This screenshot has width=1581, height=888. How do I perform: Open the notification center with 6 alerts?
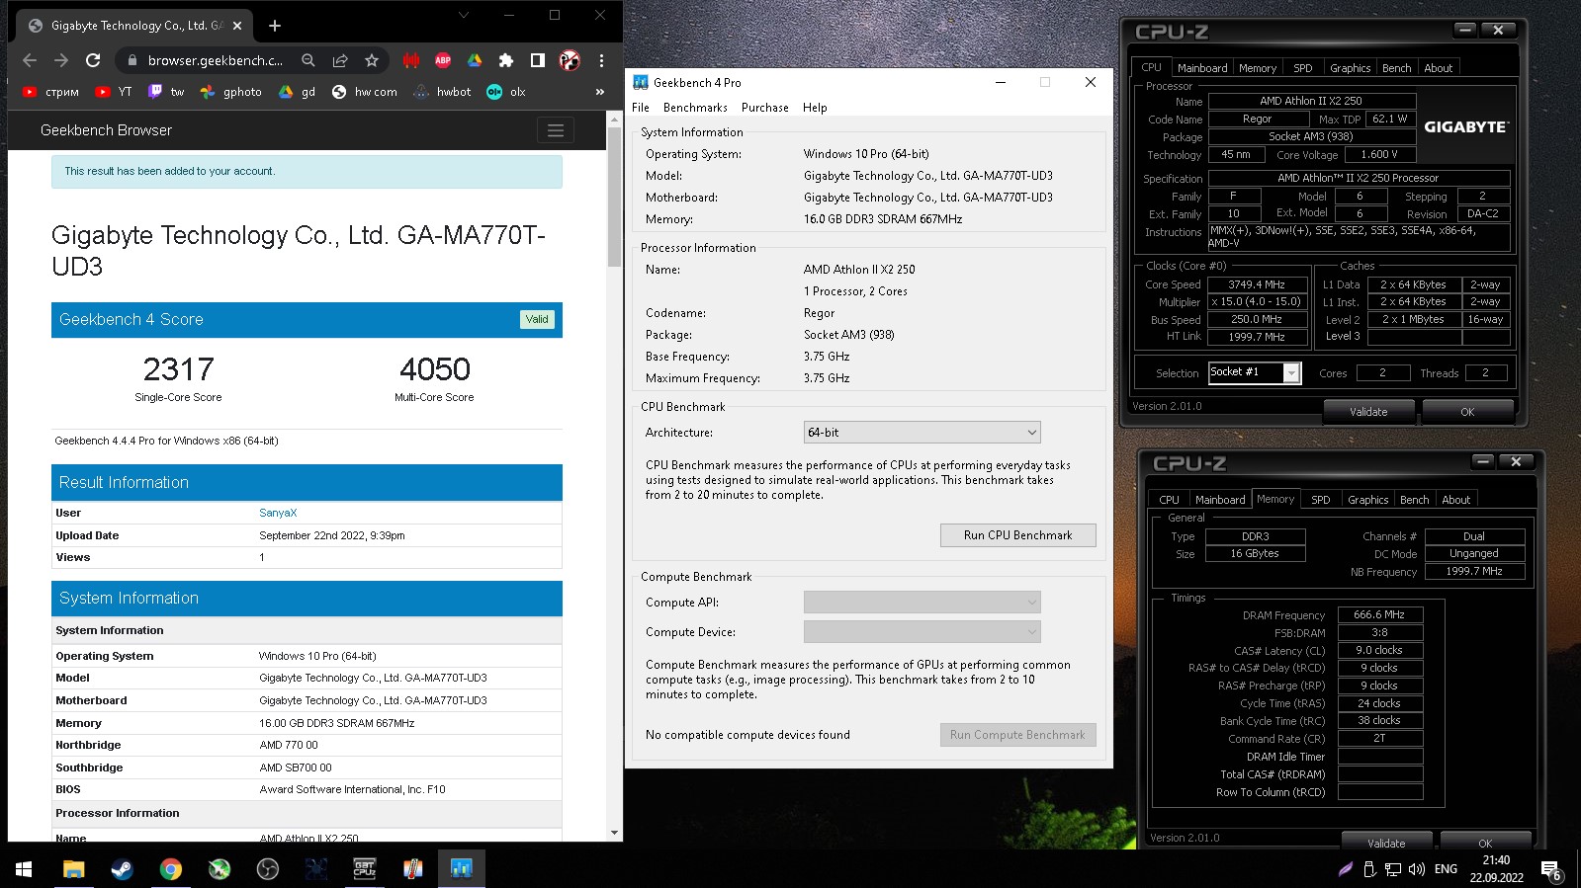coord(1552,869)
